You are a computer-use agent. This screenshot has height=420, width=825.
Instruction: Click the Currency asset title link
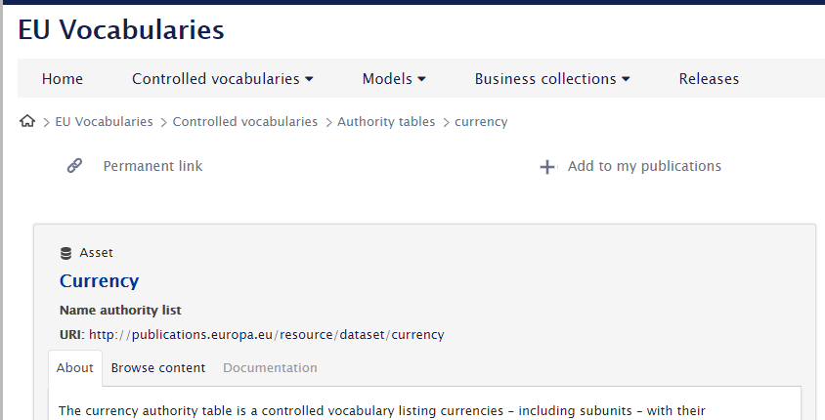(99, 281)
